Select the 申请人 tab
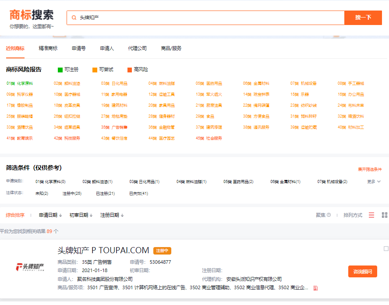The width and height of the screenshot is (389, 305). (107, 48)
